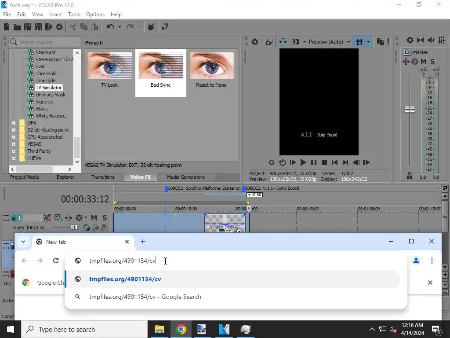Click track 1 Level slider handle
This screenshot has height=338, width=450.
[74, 228]
